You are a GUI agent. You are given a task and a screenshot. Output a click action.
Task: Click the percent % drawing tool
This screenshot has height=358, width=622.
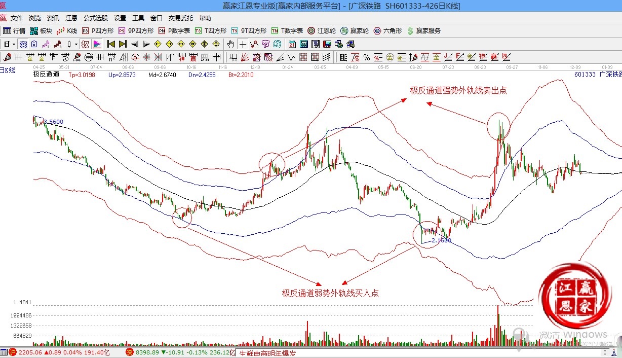[x=366, y=57]
